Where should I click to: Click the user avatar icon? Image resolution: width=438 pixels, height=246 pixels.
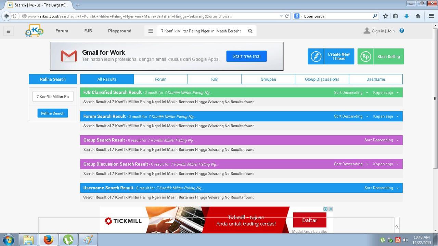367,31
